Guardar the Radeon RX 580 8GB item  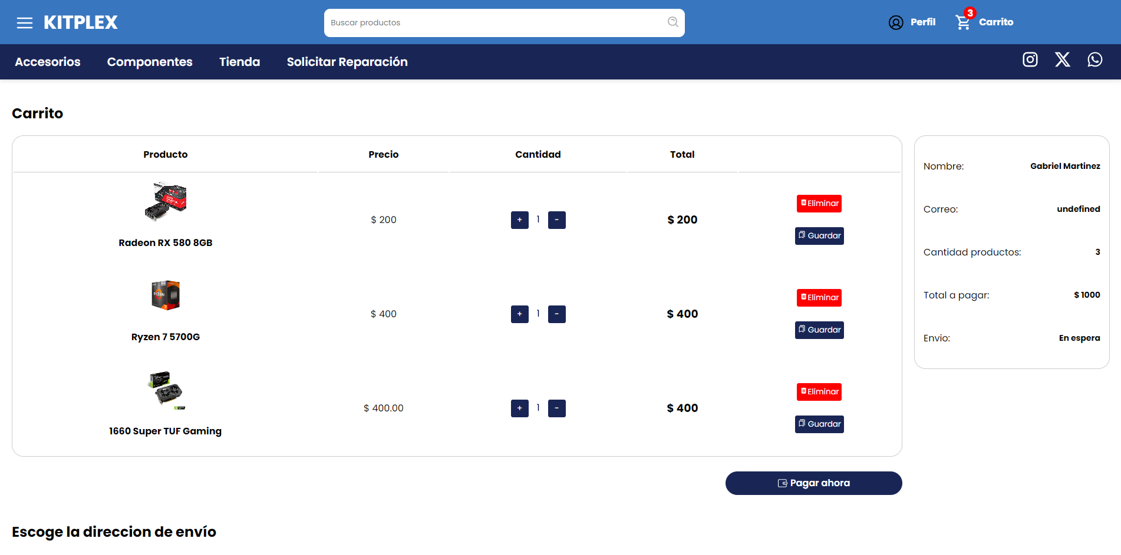pos(819,236)
